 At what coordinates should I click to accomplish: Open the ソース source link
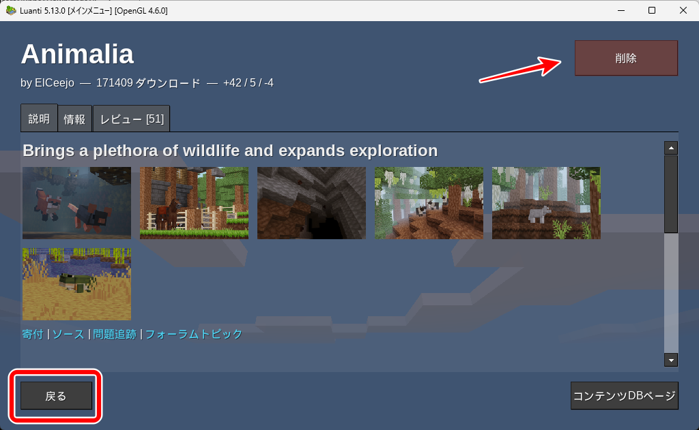[68, 334]
